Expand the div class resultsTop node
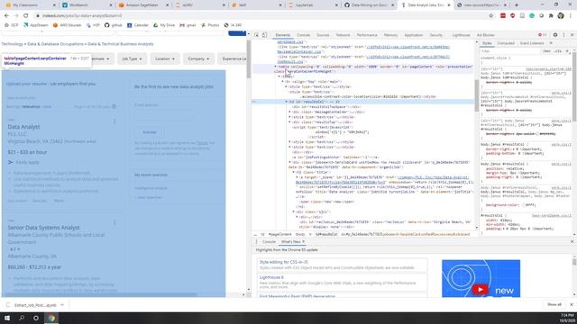 (290, 122)
